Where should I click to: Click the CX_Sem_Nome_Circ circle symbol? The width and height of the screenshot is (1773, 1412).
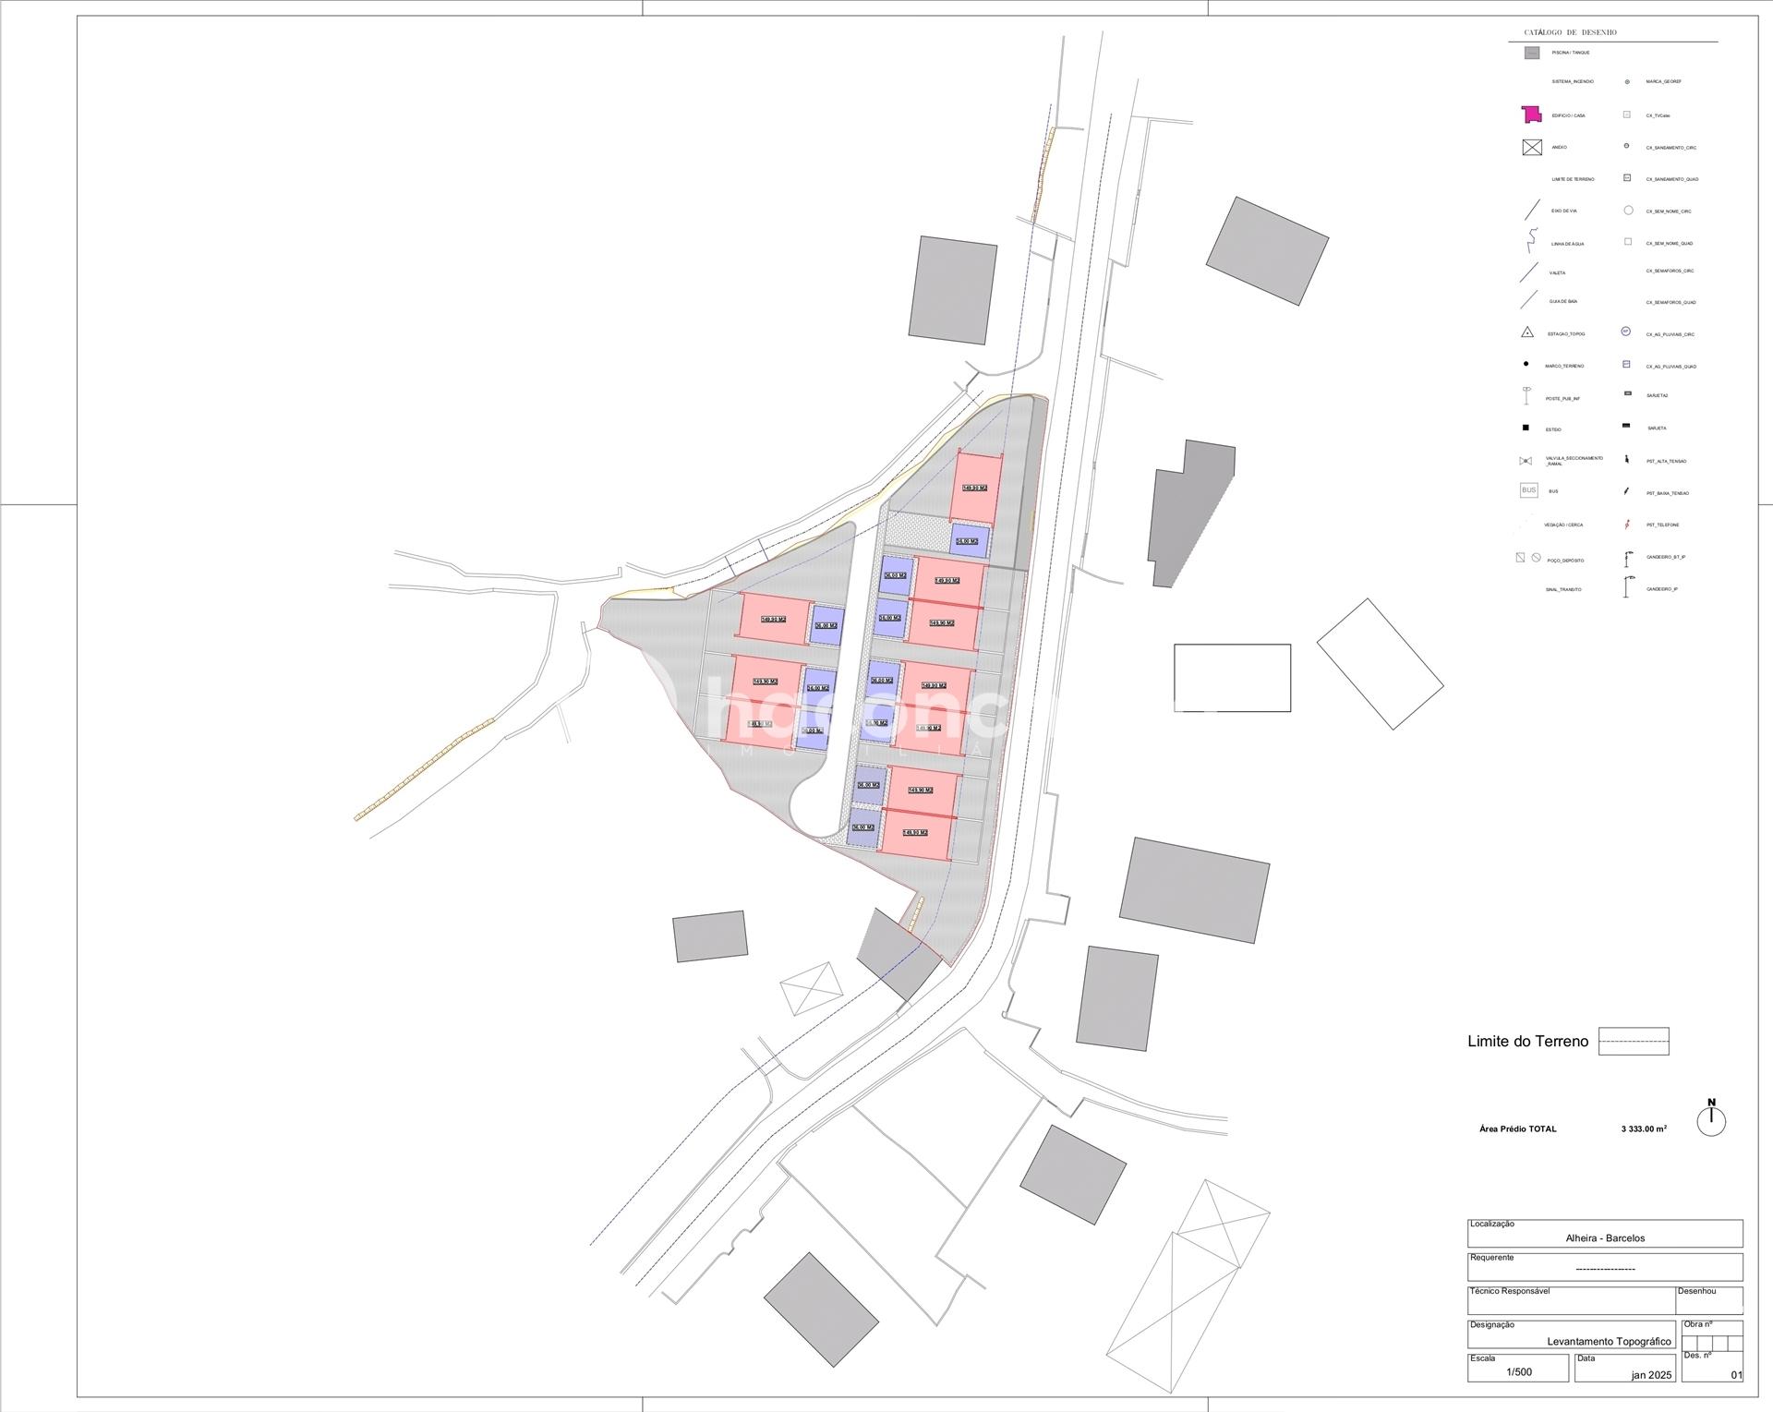click(x=1628, y=211)
